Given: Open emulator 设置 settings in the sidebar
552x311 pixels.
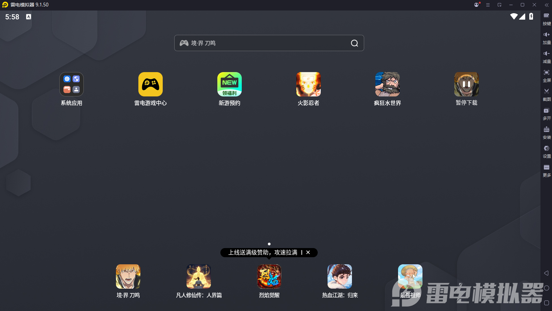Looking at the screenshot, I should click(547, 152).
